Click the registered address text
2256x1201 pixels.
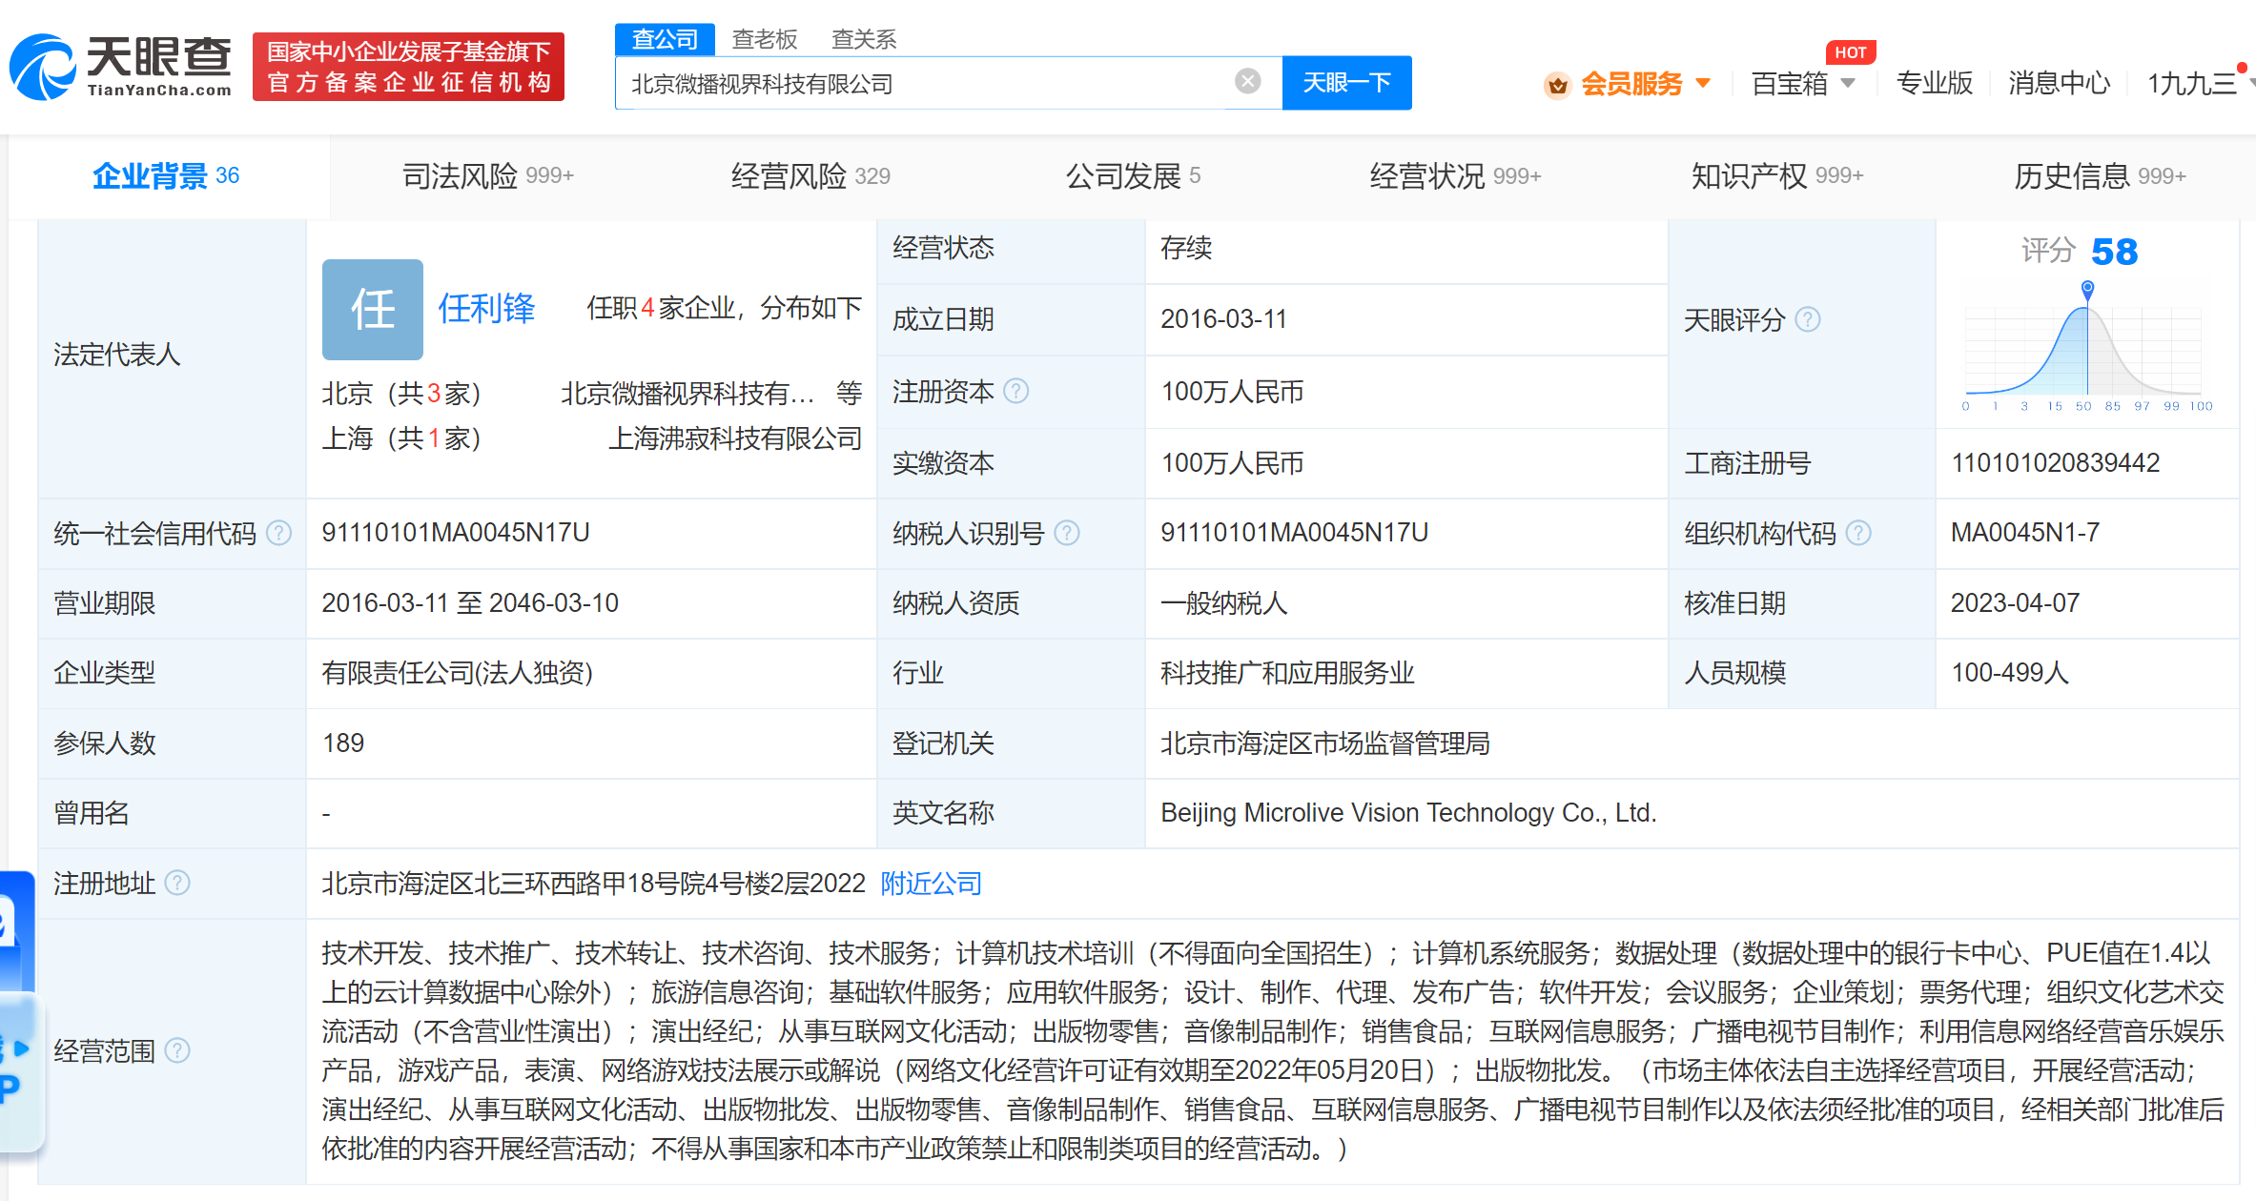pyautogui.click(x=593, y=884)
